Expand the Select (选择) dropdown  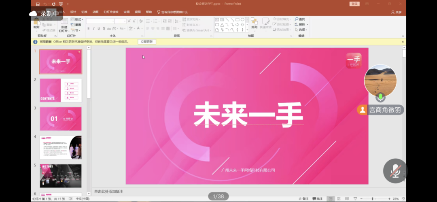coord(302,30)
